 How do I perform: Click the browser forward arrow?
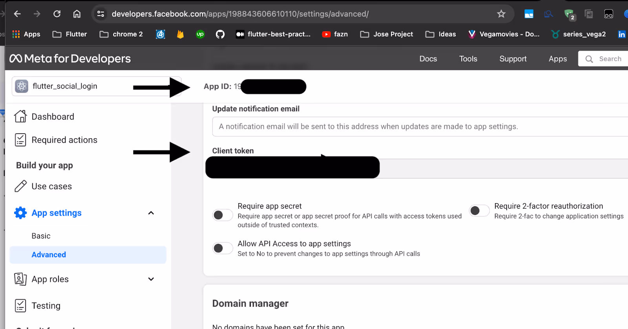pos(37,14)
